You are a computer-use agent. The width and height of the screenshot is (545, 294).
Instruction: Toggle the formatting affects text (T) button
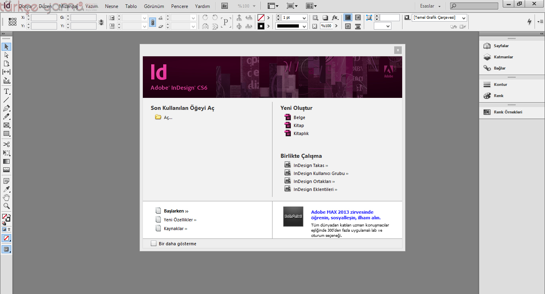click(9, 230)
